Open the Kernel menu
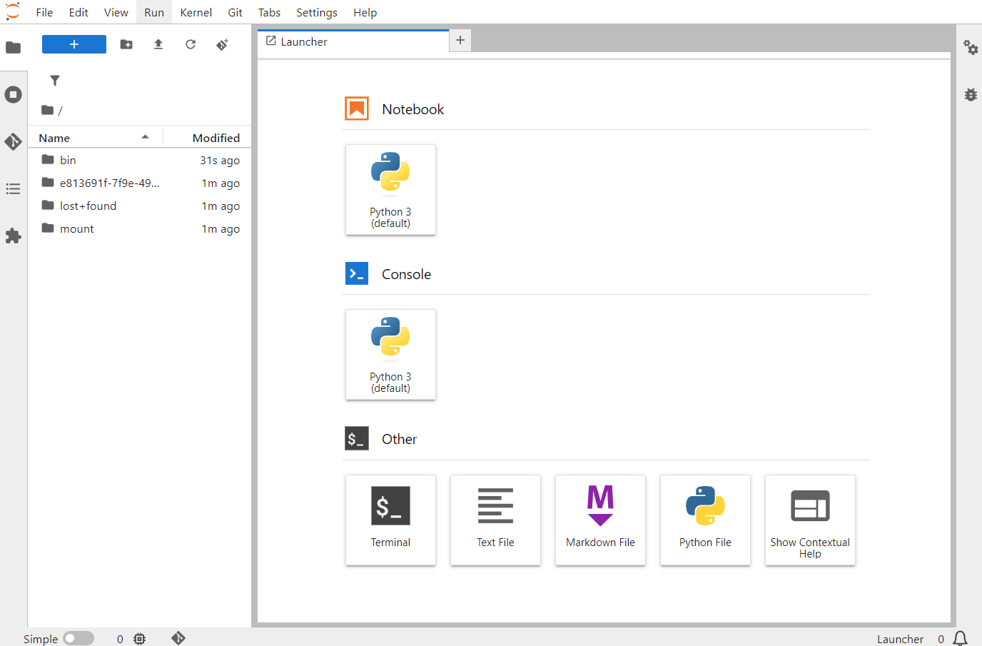The image size is (982, 646). coord(196,12)
